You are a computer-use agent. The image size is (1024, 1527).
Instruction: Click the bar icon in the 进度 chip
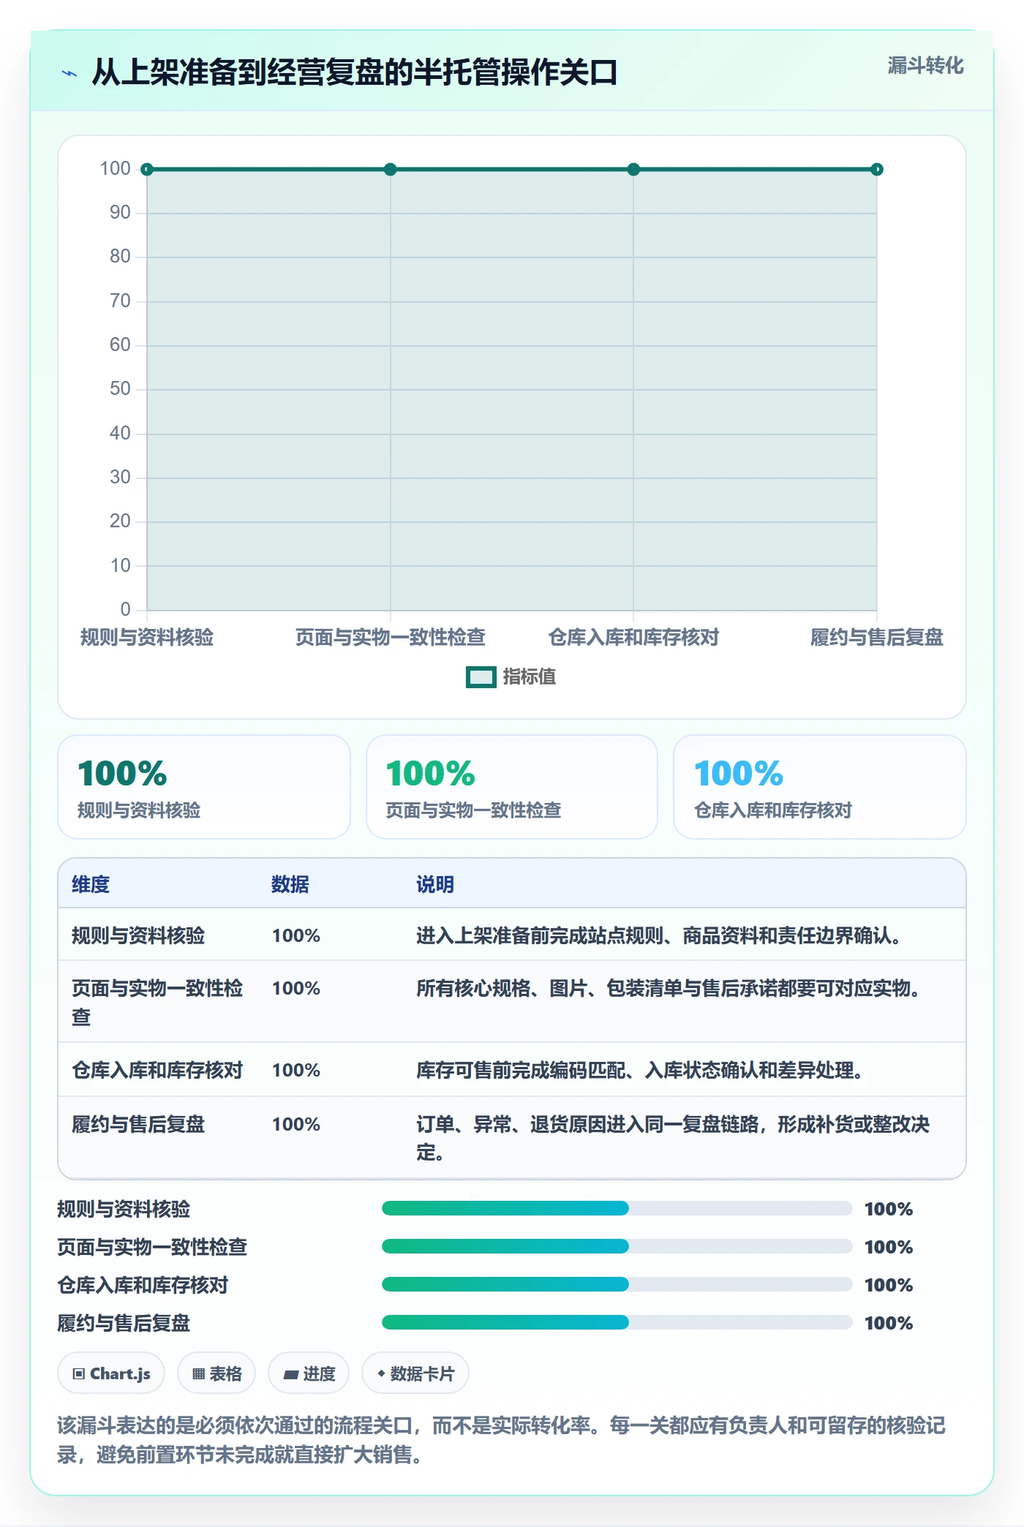(x=290, y=1375)
